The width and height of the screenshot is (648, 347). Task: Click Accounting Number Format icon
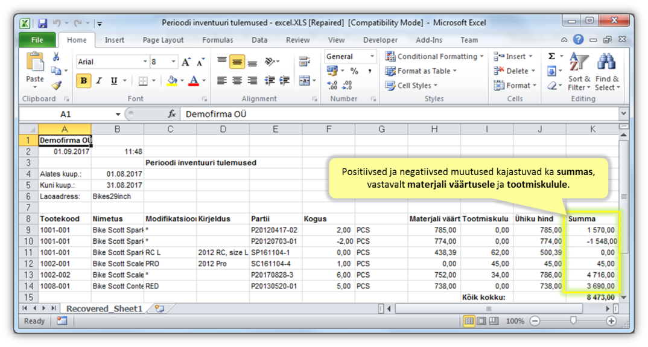click(332, 71)
